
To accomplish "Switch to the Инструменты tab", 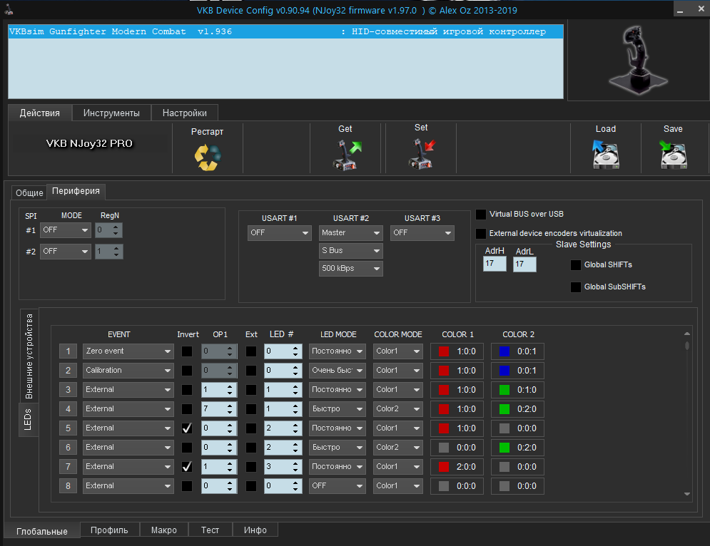I will tap(111, 113).
